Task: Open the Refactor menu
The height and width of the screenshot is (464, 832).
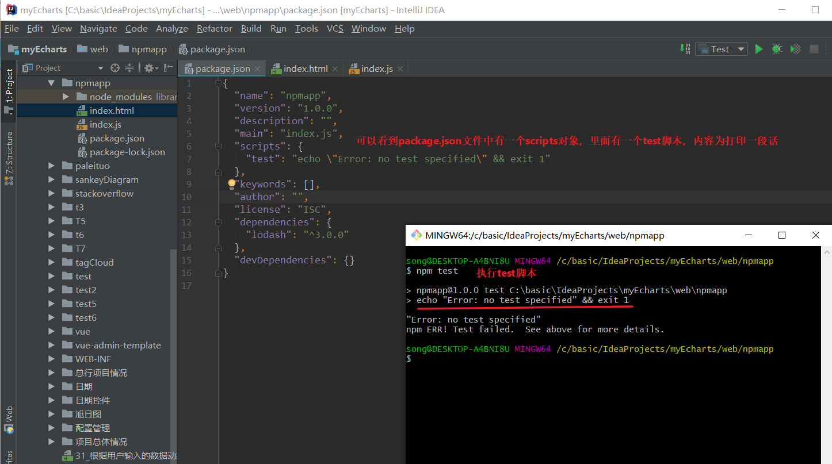Action: coord(215,28)
